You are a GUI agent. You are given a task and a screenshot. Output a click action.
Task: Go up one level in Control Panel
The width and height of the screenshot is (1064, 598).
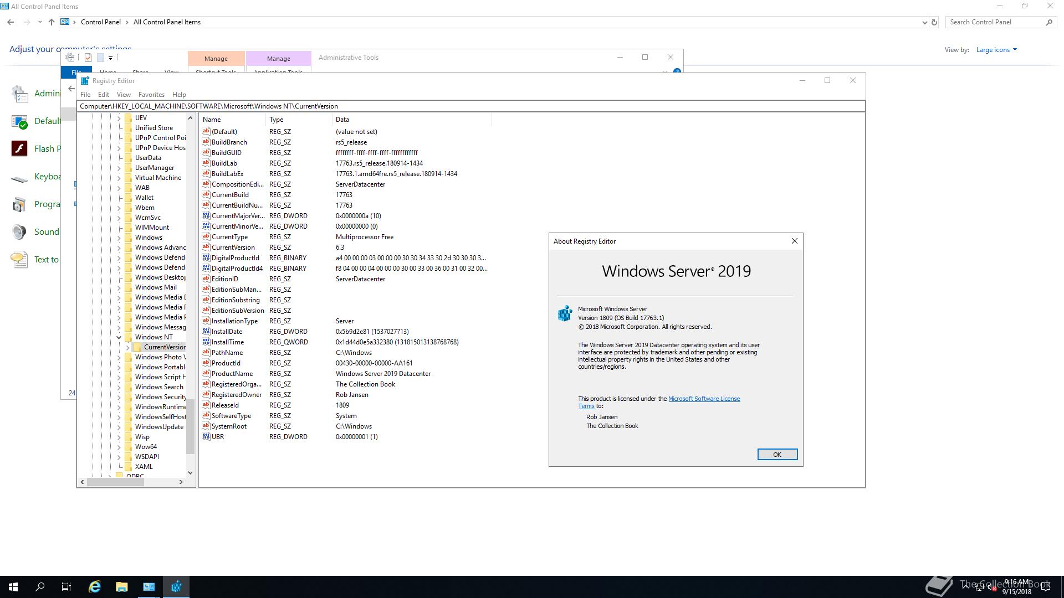coord(52,22)
